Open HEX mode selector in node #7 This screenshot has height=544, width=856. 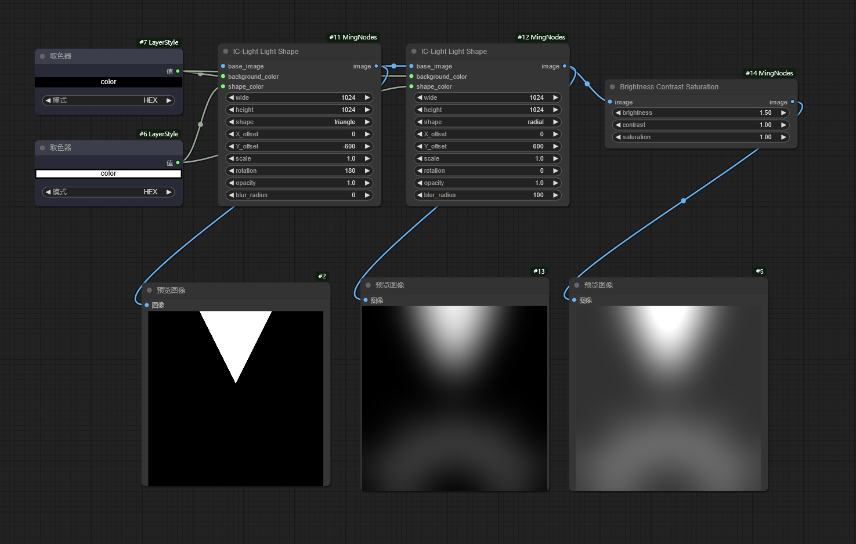coord(109,100)
